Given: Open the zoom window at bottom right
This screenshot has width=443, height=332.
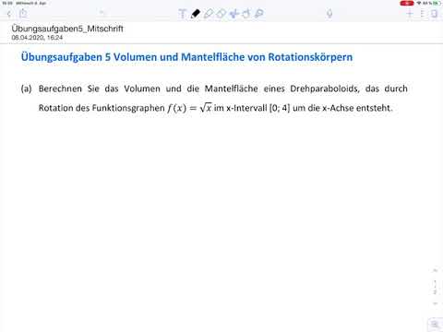Looking at the screenshot, I should point(435,325).
